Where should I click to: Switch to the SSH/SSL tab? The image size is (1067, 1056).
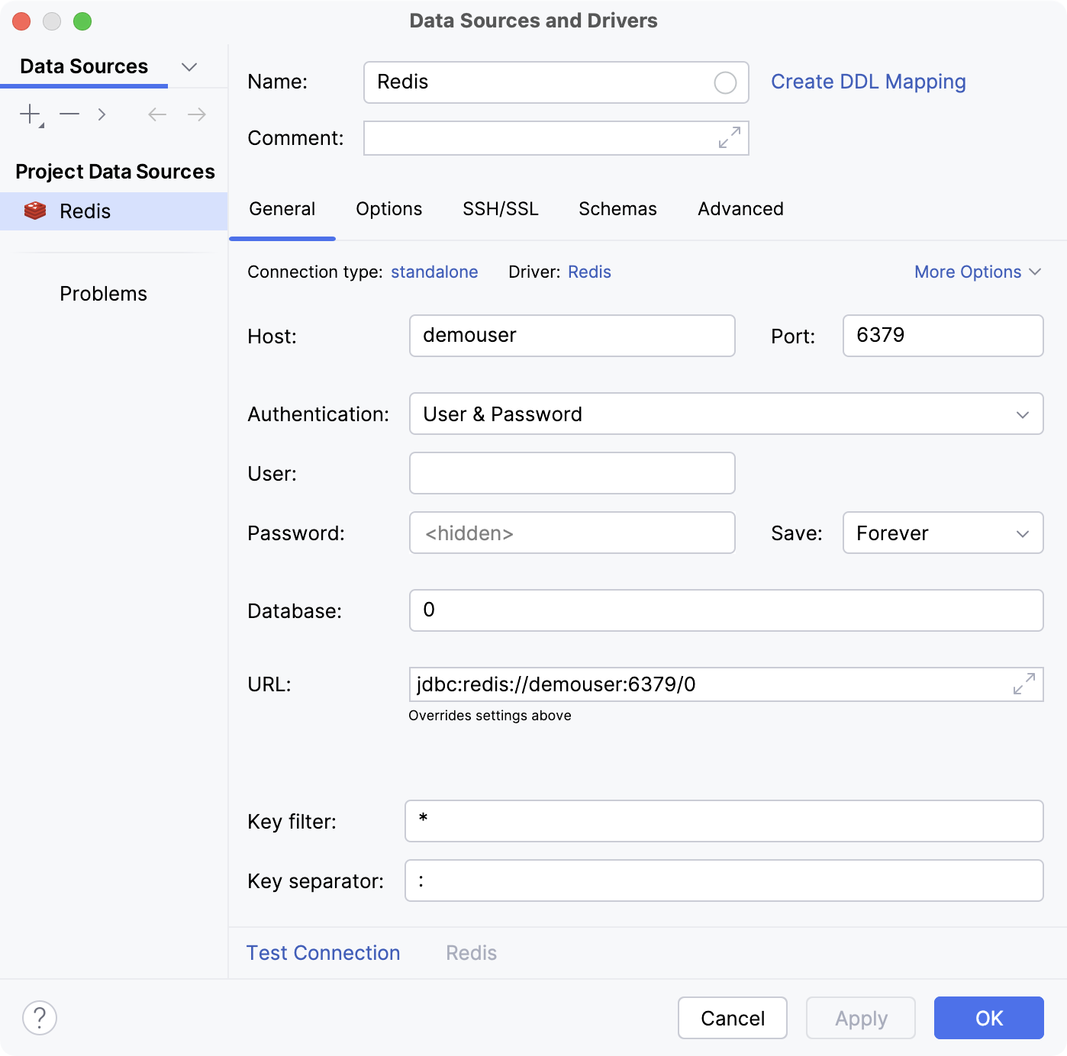tap(501, 208)
